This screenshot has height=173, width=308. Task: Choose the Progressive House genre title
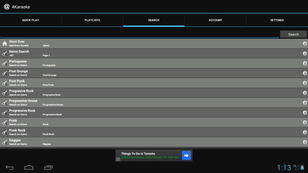(x=23, y=101)
